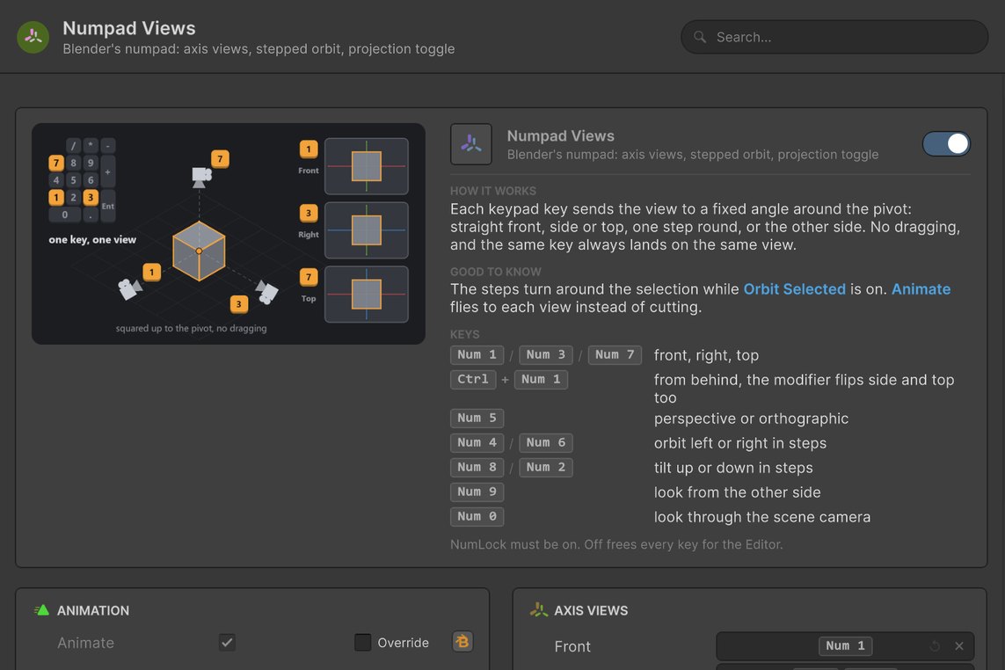The width and height of the screenshot is (1005, 670).
Task: Toggle the Animate checkbox
Action: pyautogui.click(x=227, y=643)
